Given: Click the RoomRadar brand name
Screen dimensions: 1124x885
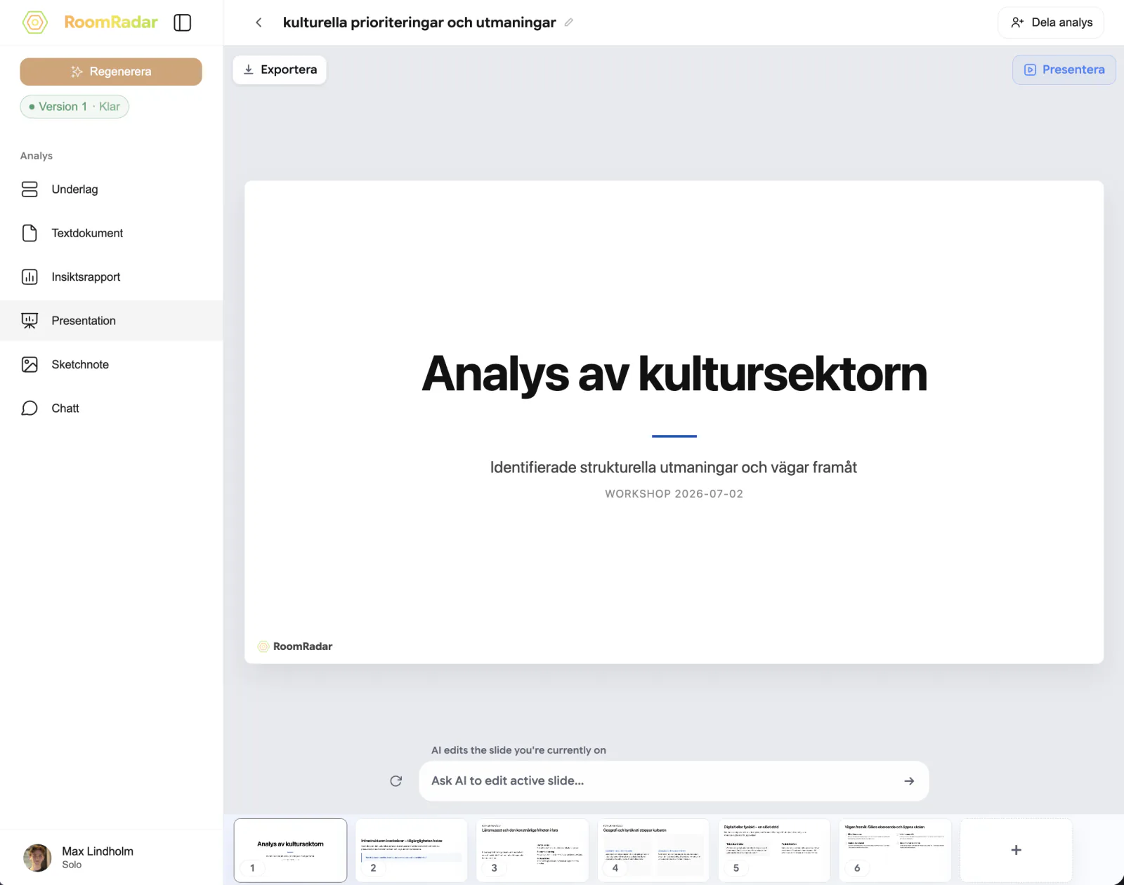Looking at the screenshot, I should 111,22.
